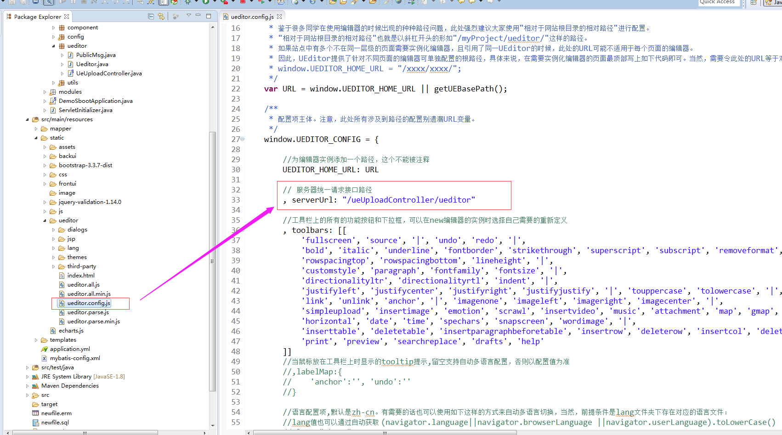
Task: Collapse the static folder
Action: [36, 138]
